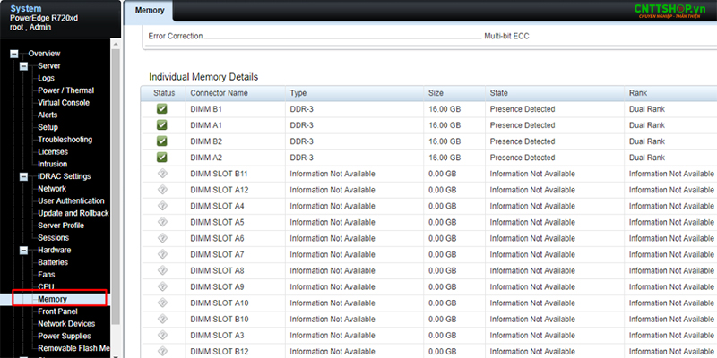Click gray status icon for DIMM SLOT A12
717x358 pixels.
[162, 190]
